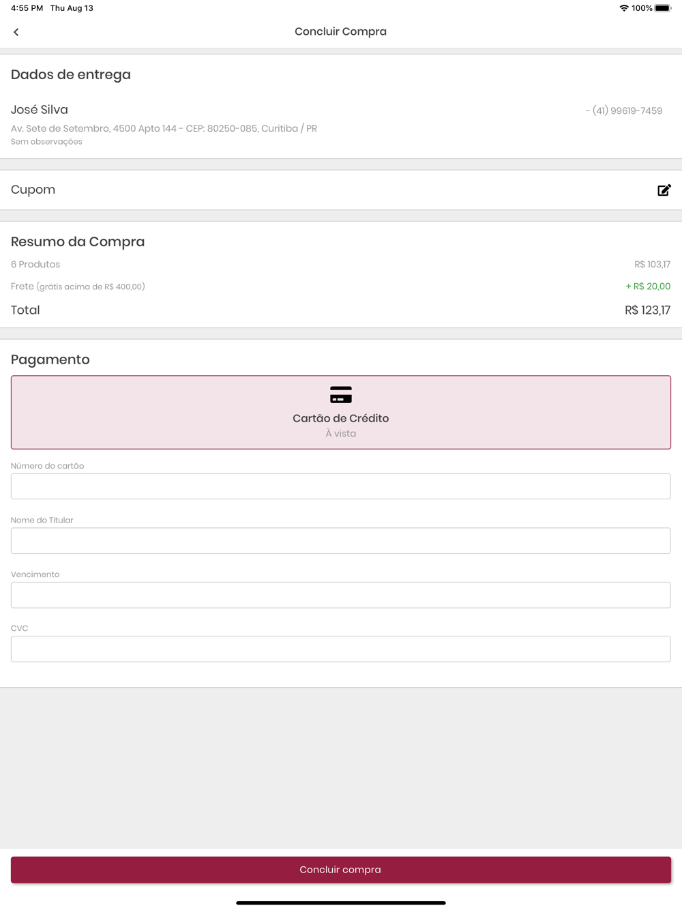Tap the Concluir Compra page title
This screenshot has height=910, width=682.
(x=341, y=31)
